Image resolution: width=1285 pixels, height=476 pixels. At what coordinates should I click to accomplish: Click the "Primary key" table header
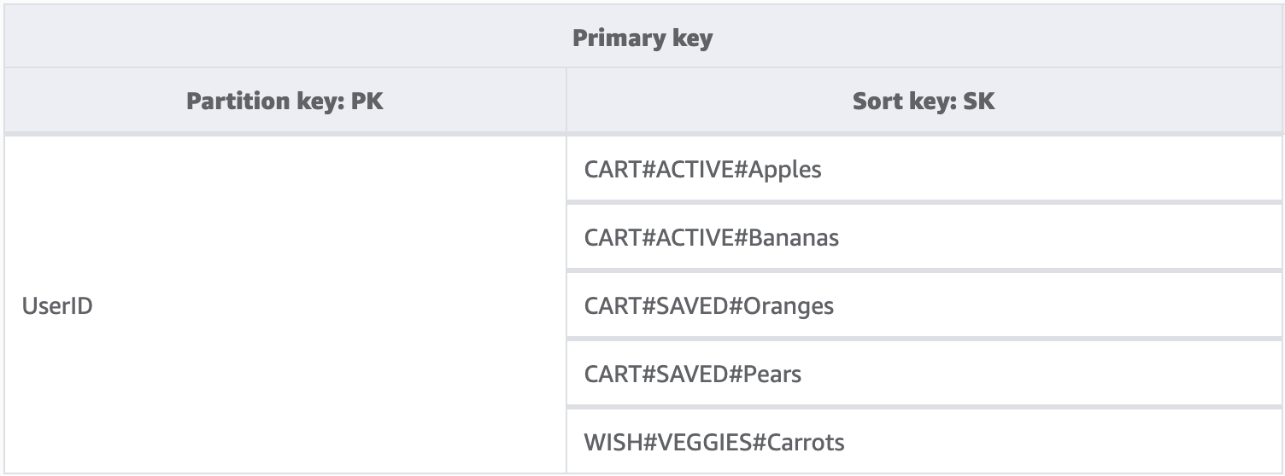click(642, 38)
